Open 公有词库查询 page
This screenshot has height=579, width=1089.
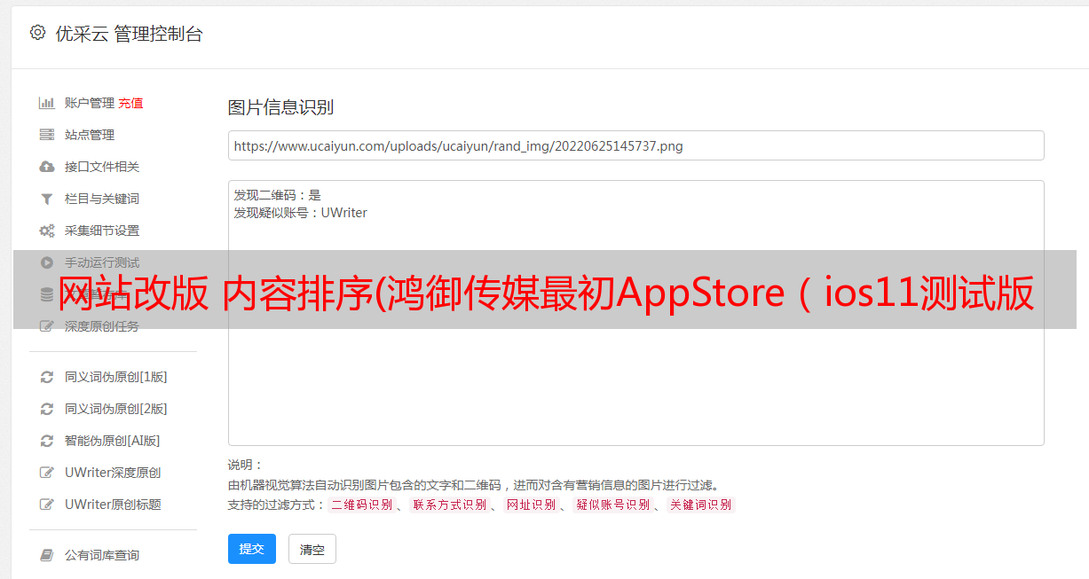click(x=101, y=555)
